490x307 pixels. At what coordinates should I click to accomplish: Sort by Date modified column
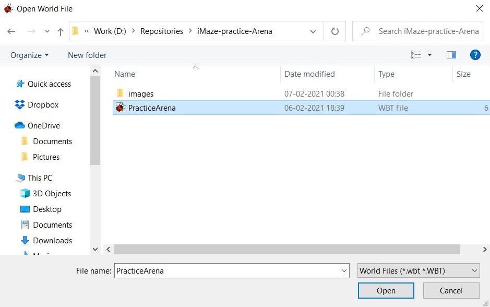point(309,74)
